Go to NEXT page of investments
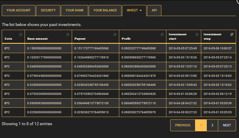239x138 pixels. tap(227, 125)
